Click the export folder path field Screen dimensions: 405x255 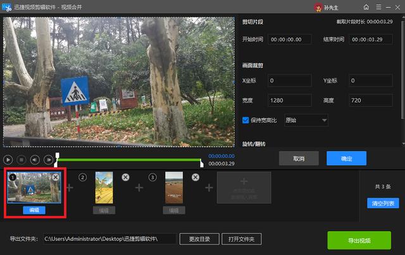110,239
